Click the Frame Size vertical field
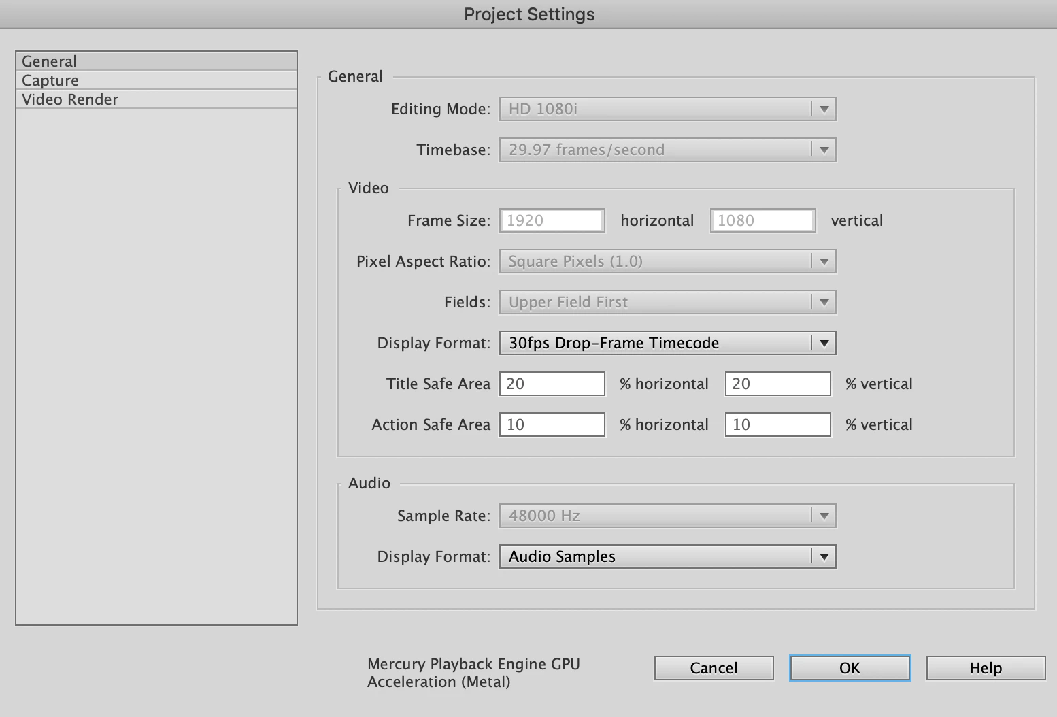The image size is (1057, 717). (x=762, y=220)
